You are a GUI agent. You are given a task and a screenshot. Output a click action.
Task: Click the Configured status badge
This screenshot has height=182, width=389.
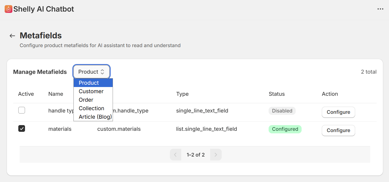tap(285, 129)
